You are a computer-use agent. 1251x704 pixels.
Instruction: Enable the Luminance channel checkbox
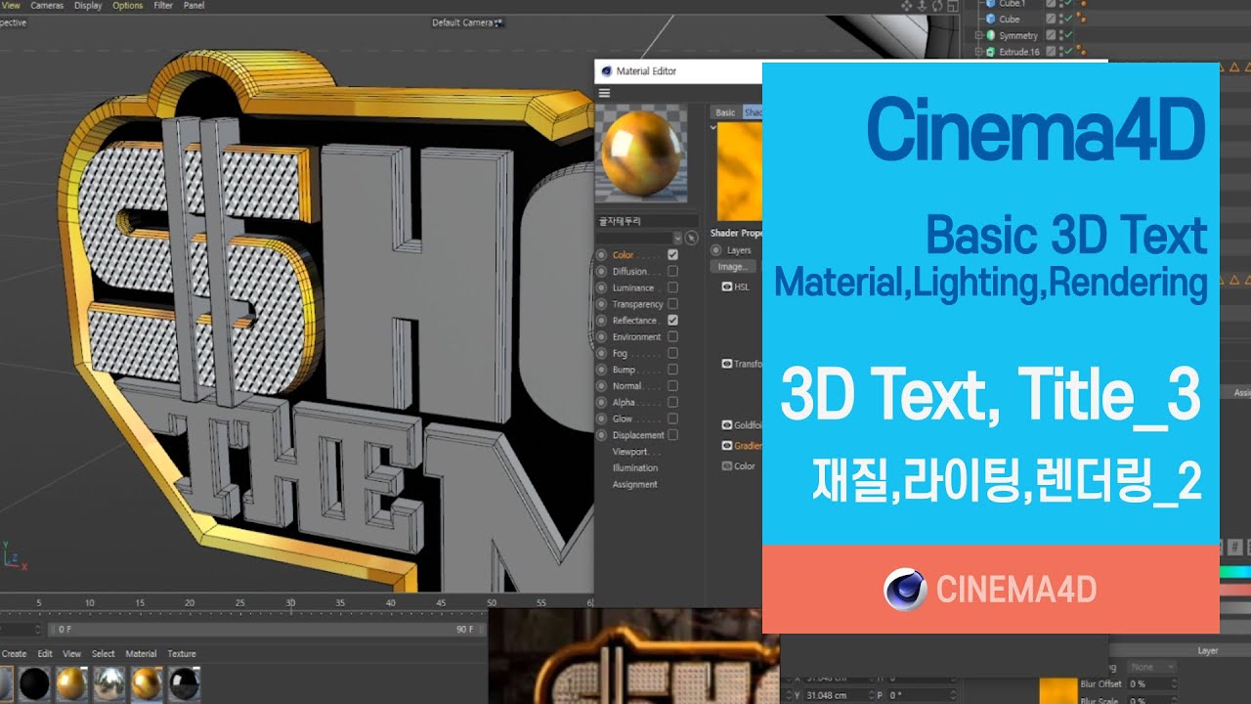[672, 287]
